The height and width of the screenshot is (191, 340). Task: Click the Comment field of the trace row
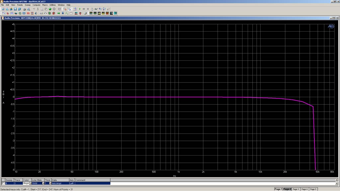click(x=93, y=183)
